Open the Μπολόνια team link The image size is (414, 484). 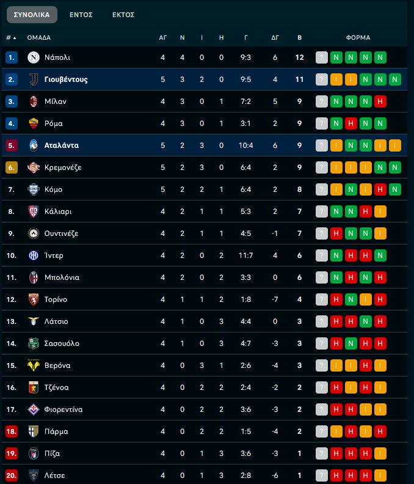[62, 277]
